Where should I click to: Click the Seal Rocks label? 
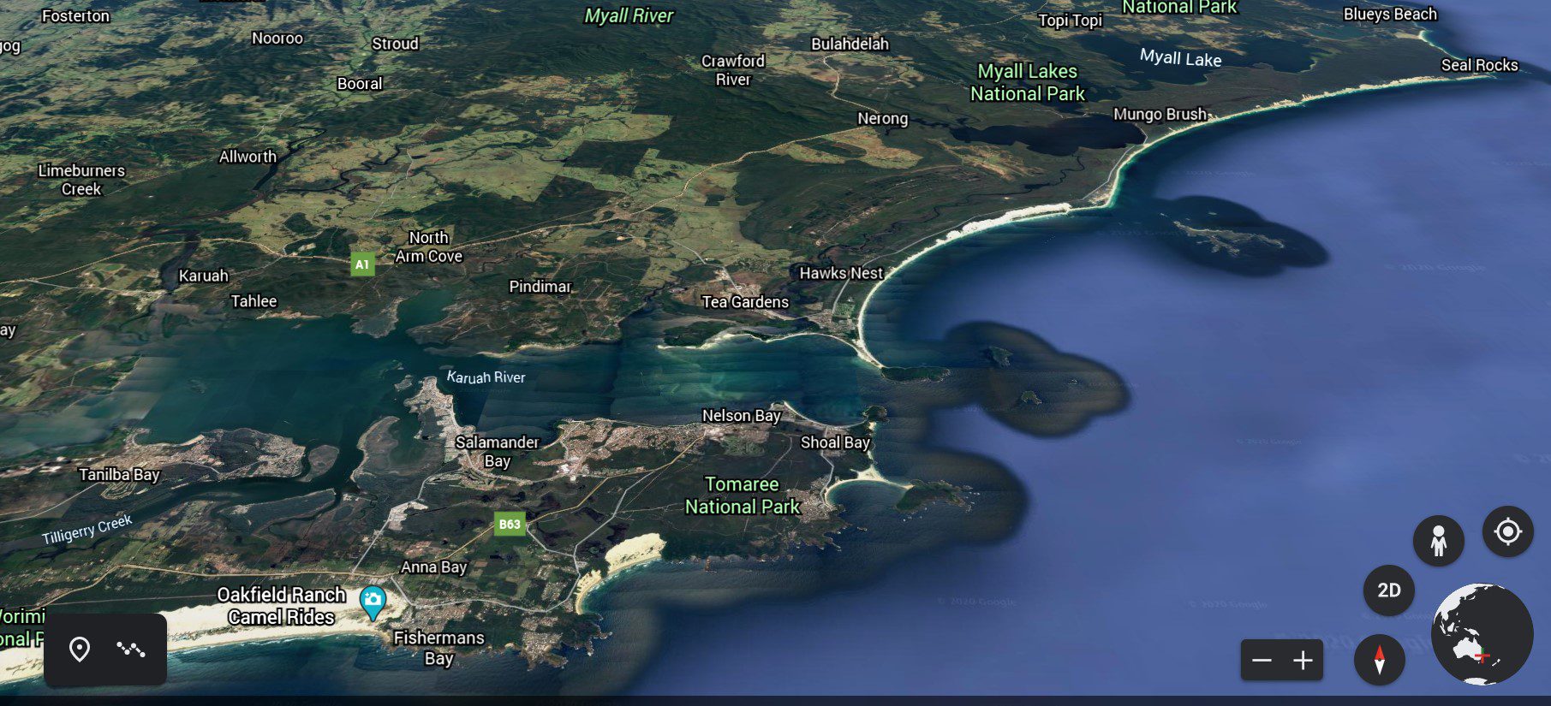click(1480, 65)
